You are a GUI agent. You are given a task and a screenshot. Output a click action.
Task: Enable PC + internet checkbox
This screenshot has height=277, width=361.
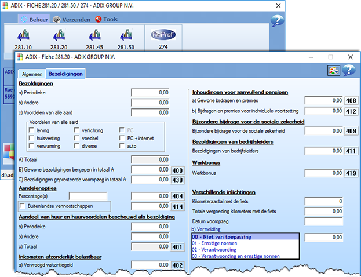pos(122,138)
